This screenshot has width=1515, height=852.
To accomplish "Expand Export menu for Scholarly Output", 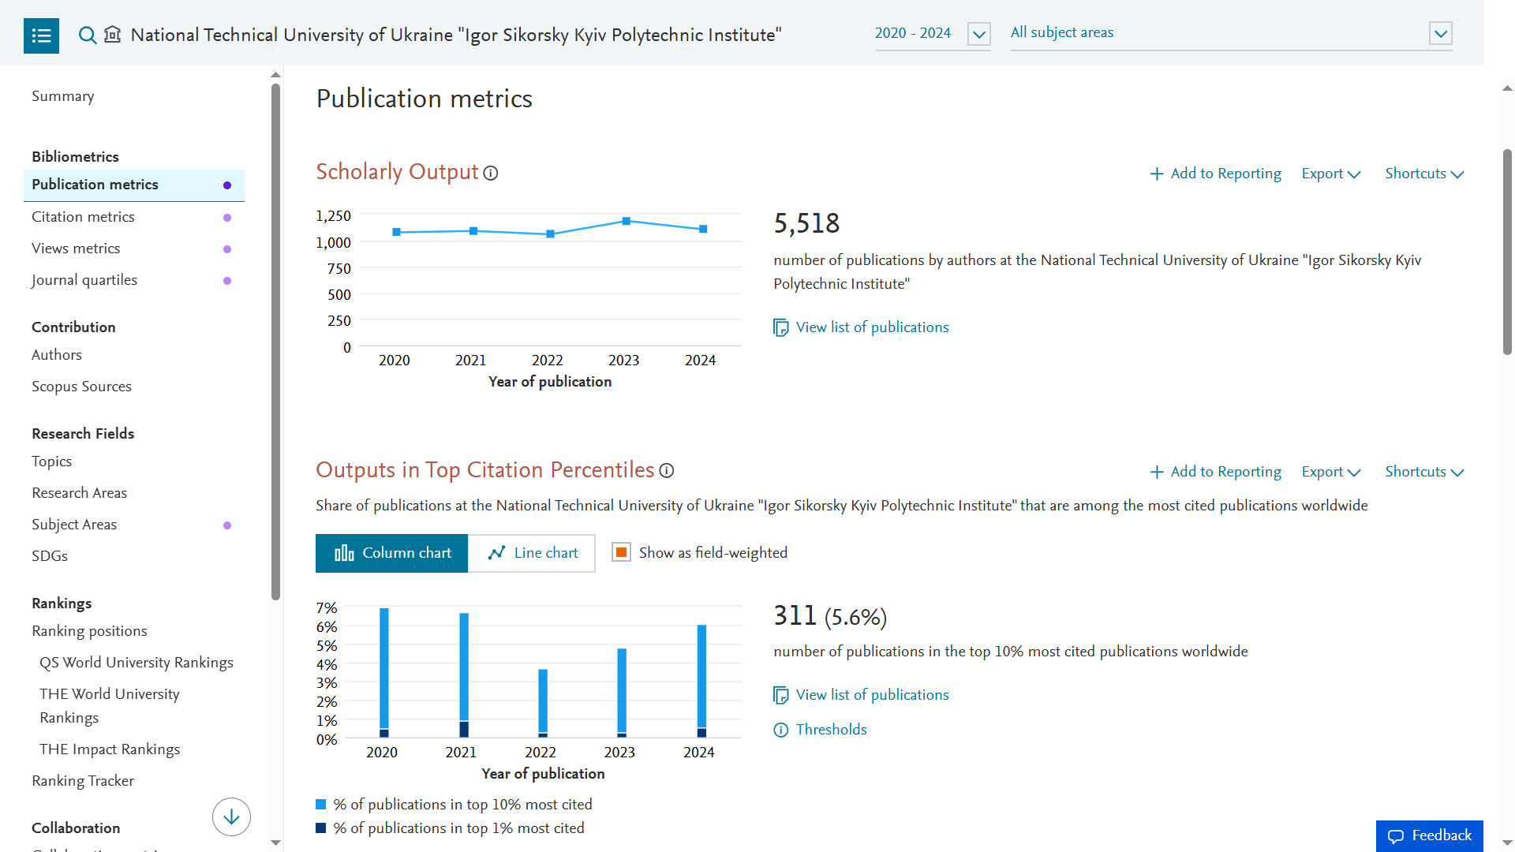I will tap(1330, 174).
